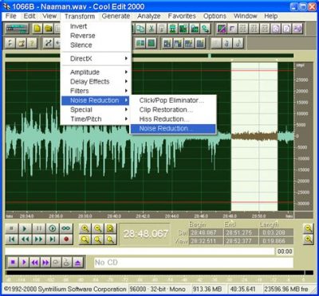Click the Open folder icon in toolbar

48,29
